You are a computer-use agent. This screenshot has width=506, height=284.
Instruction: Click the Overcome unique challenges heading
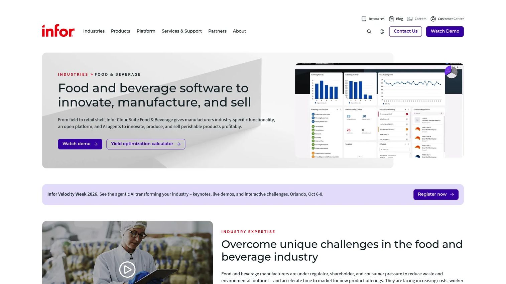(x=342, y=250)
